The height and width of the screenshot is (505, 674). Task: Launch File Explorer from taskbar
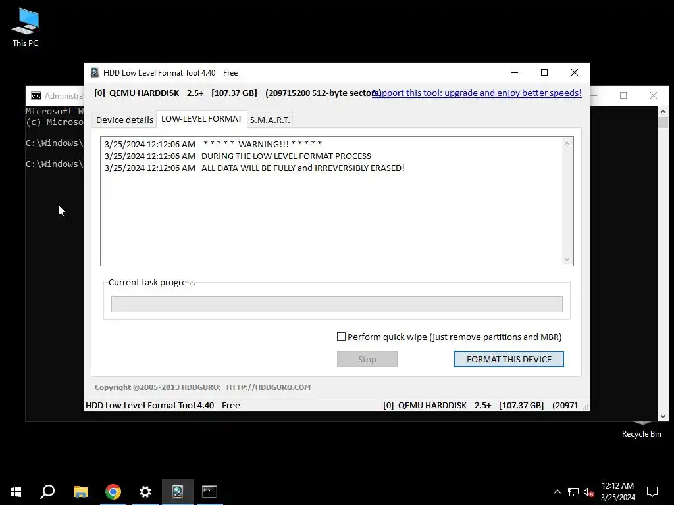point(80,492)
